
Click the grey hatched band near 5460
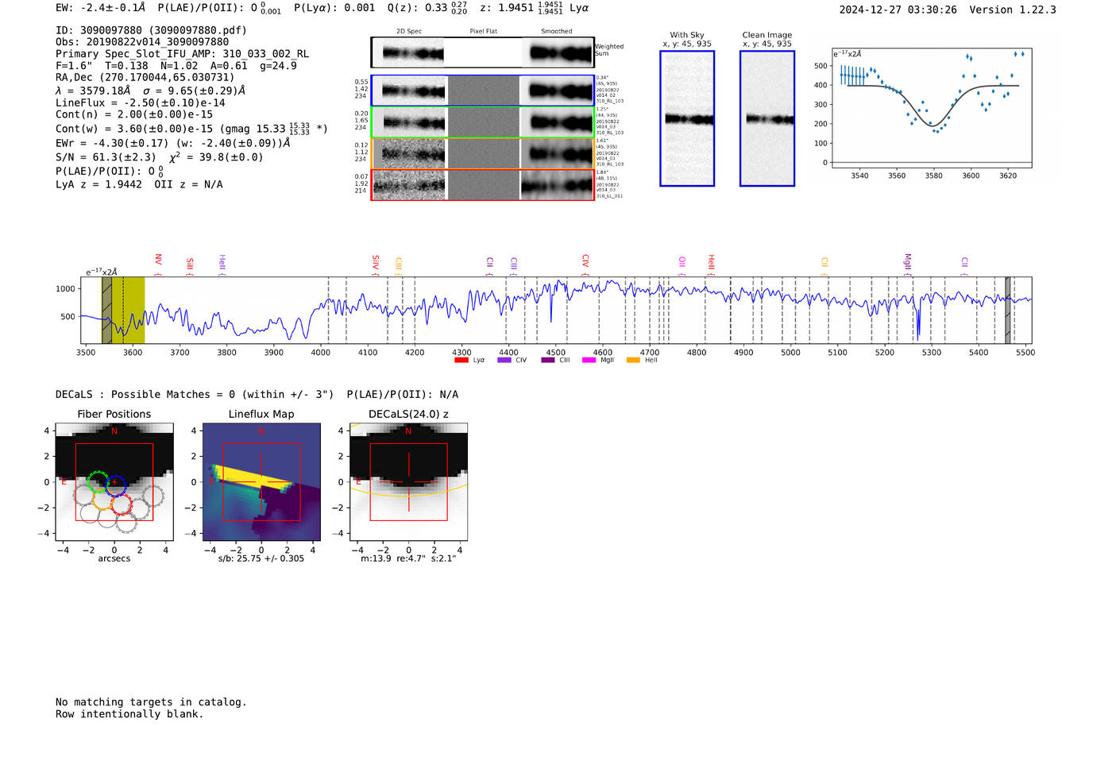(x=1008, y=310)
